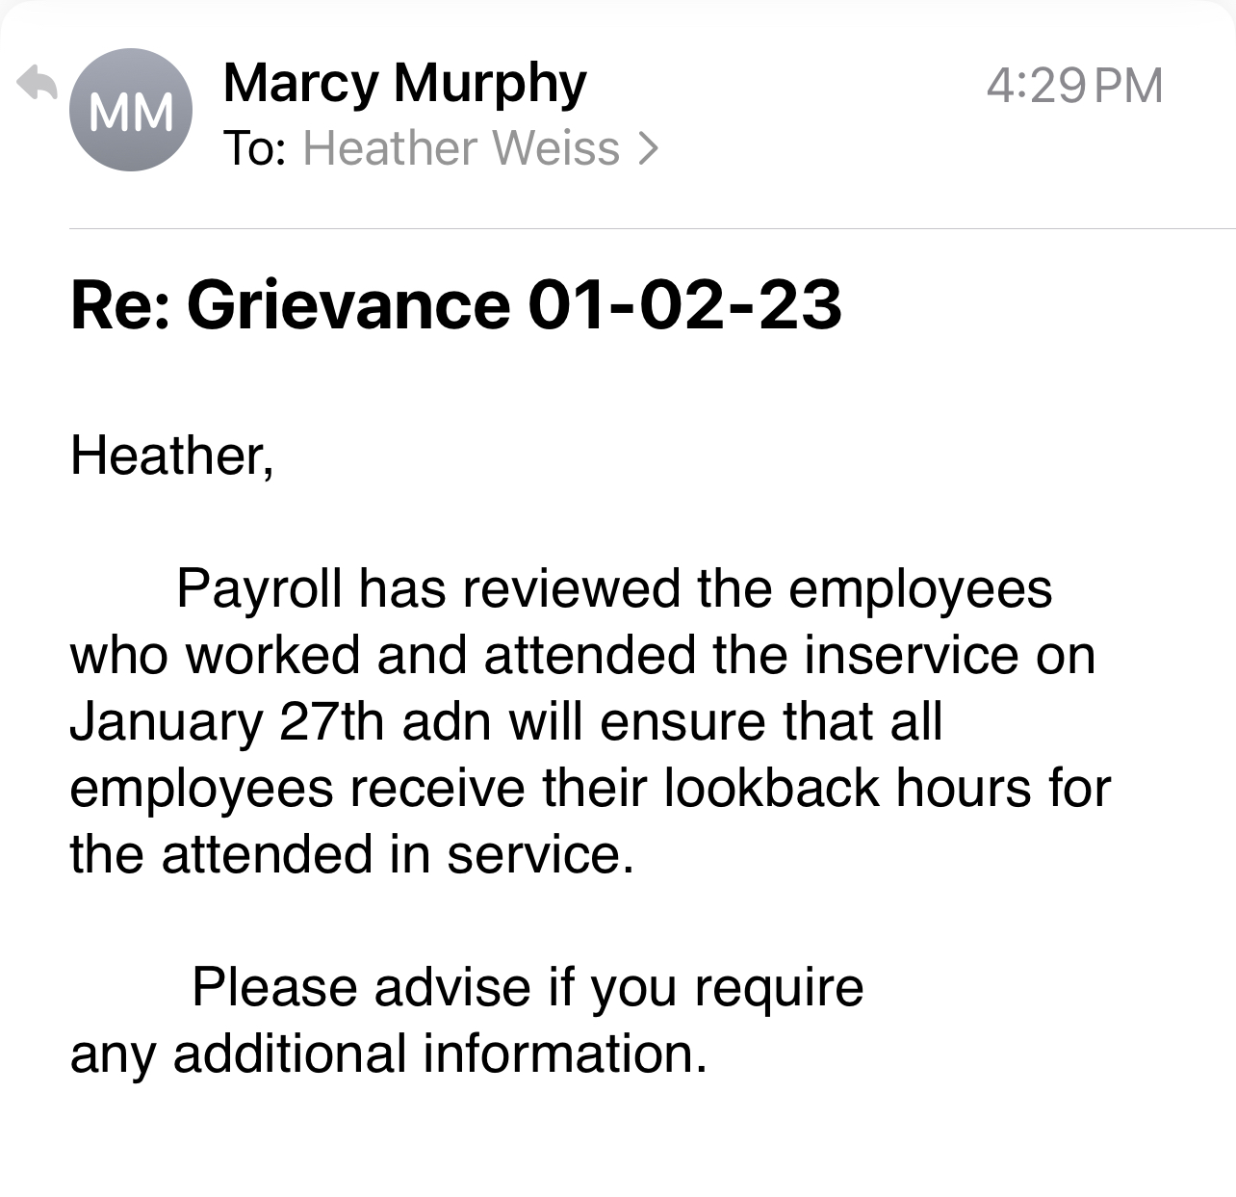Click "additional information" in the last line
The image size is (1236, 1197).
click(440, 1053)
